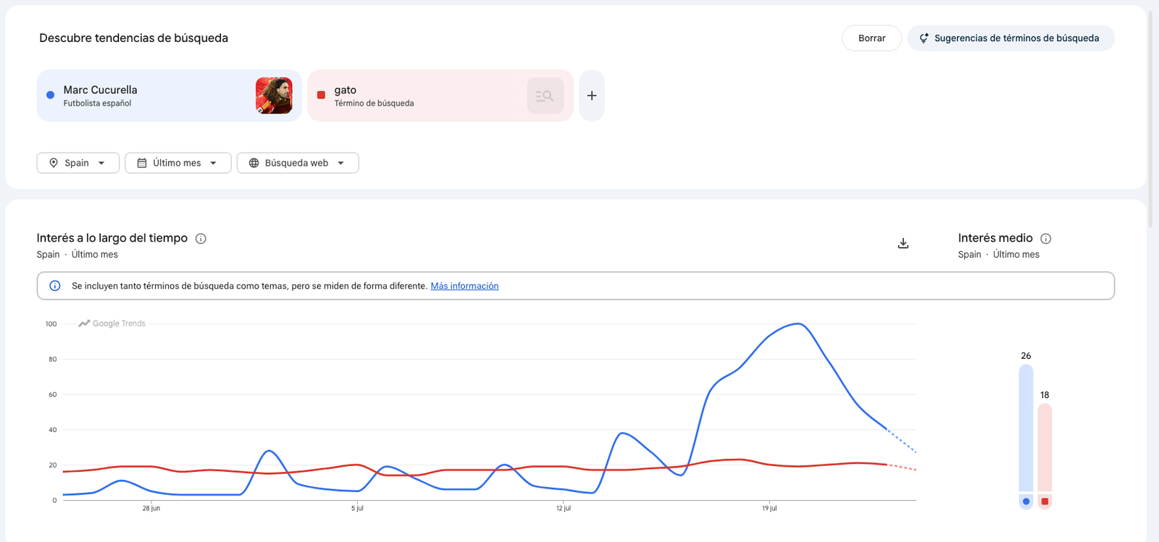Expand the Último mes time range dropdown arrow

(x=213, y=163)
